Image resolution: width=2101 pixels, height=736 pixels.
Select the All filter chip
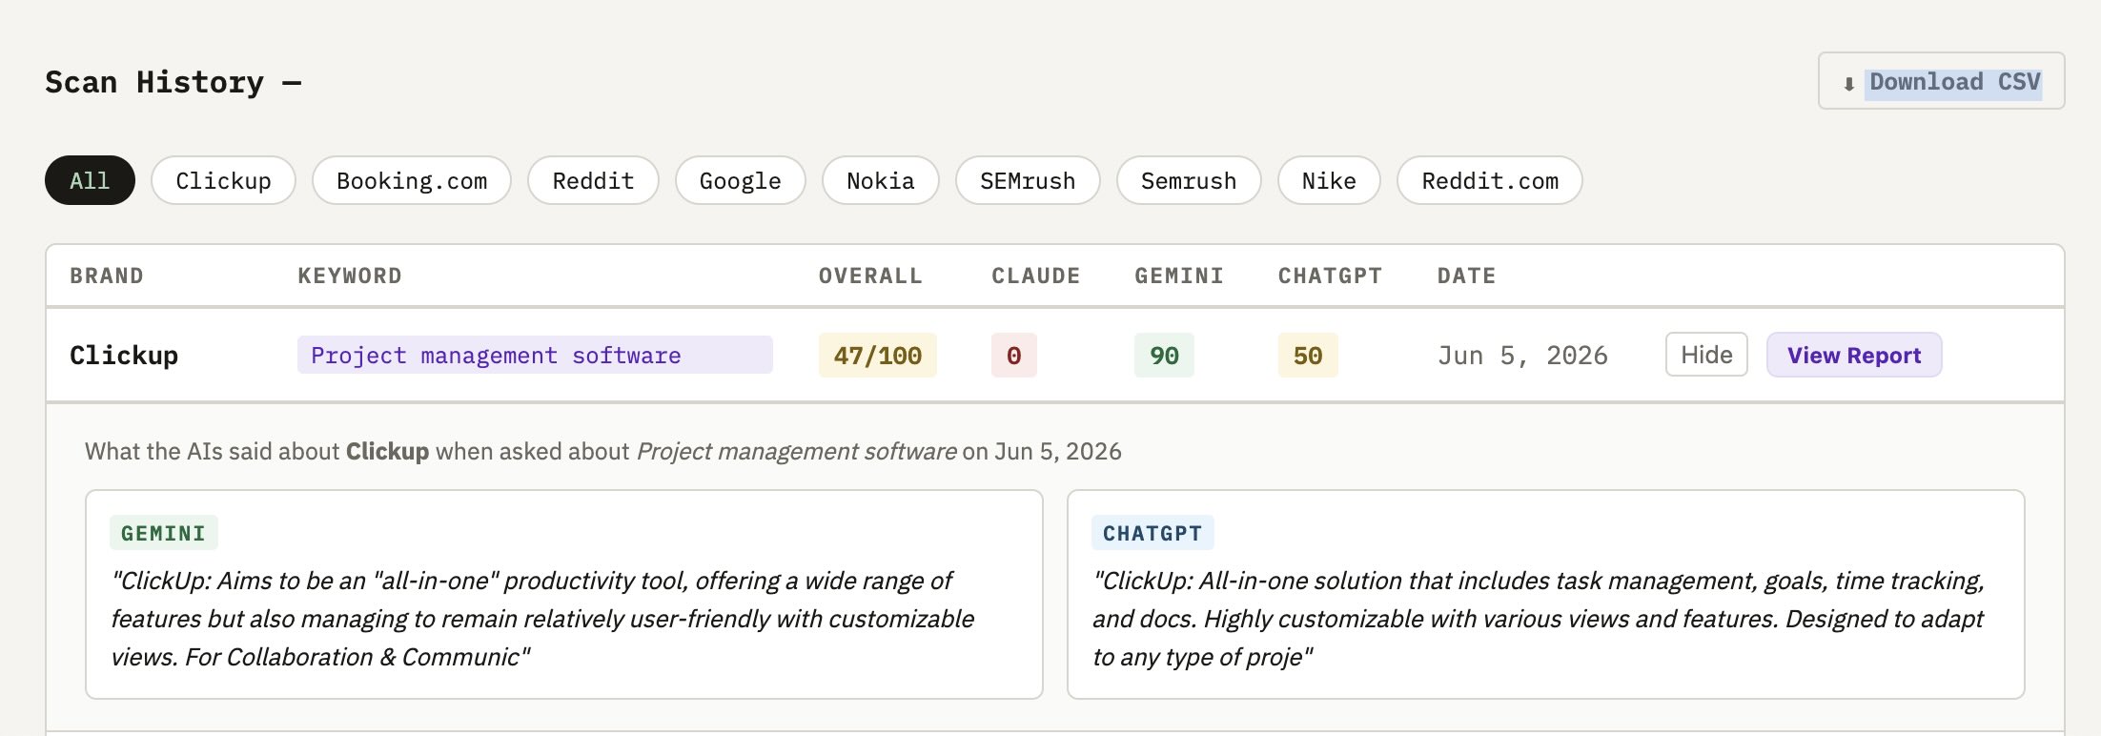point(90,180)
